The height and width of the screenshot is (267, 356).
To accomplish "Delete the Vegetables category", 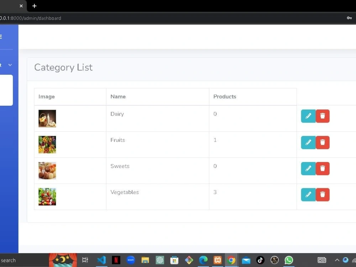I will point(323,194).
